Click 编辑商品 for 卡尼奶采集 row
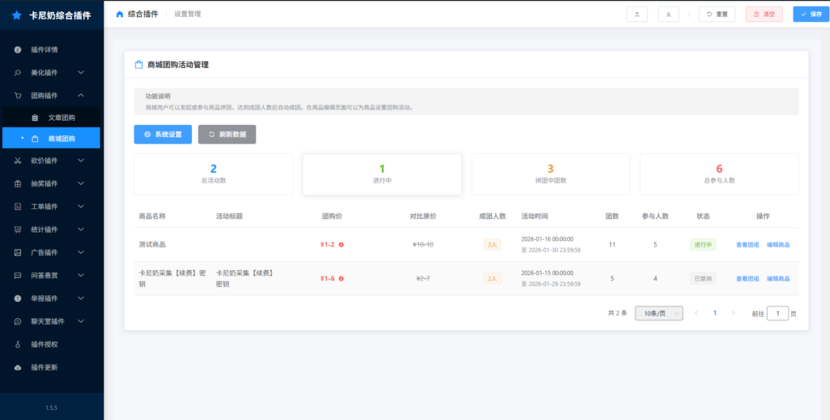 click(778, 279)
